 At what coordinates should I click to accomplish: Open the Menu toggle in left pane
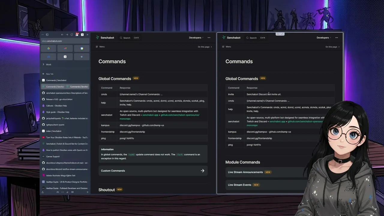pos(100,47)
